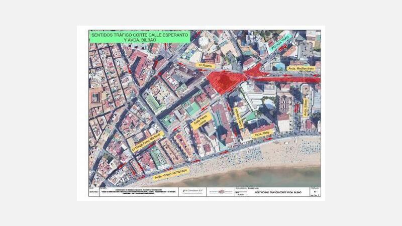Click the 'Avda. Alcoy' street label
The height and width of the screenshot is (226, 402).
262,134
